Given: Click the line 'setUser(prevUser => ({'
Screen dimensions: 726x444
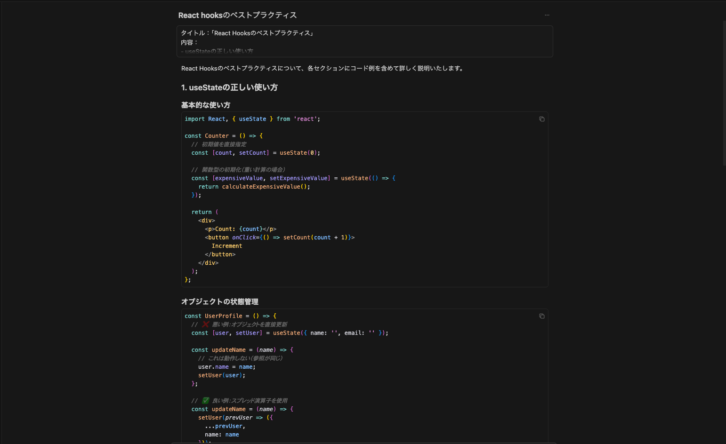Looking at the screenshot, I should click(235, 418).
